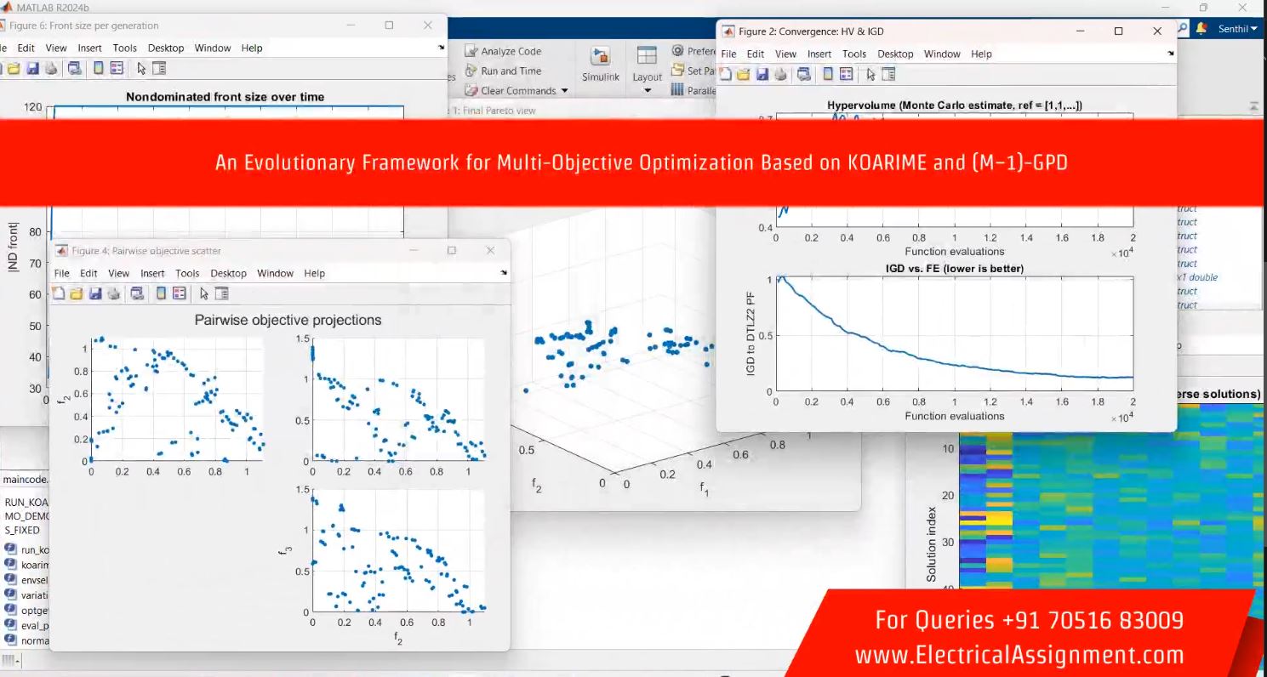The width and height of the screenshot is (1267, 677).
Task: Click Print icon in Figure 2 toolbar
Action: tap(781, 75)
